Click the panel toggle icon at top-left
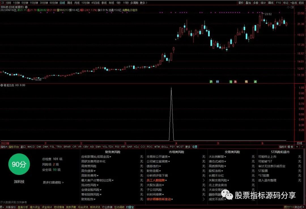This screenshot has width=306, height=209. (2, 3)
